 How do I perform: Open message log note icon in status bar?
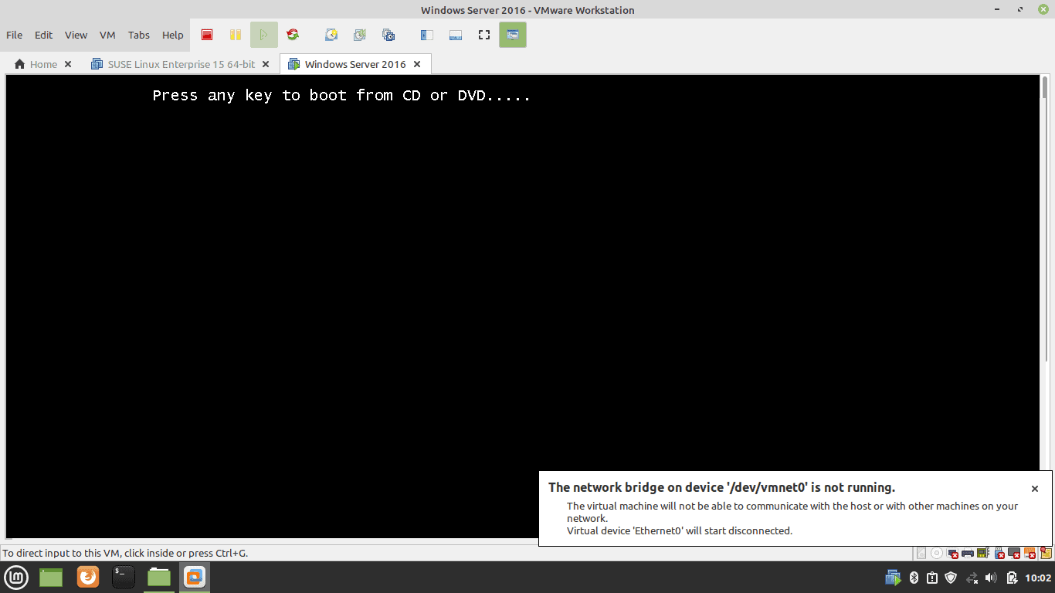pyautogui.click(x=1046, y=553)
